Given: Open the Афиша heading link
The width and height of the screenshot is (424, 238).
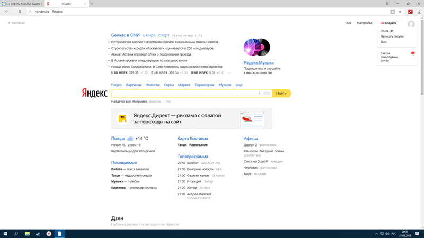Looking at the screenshot, I should point(251,139).
